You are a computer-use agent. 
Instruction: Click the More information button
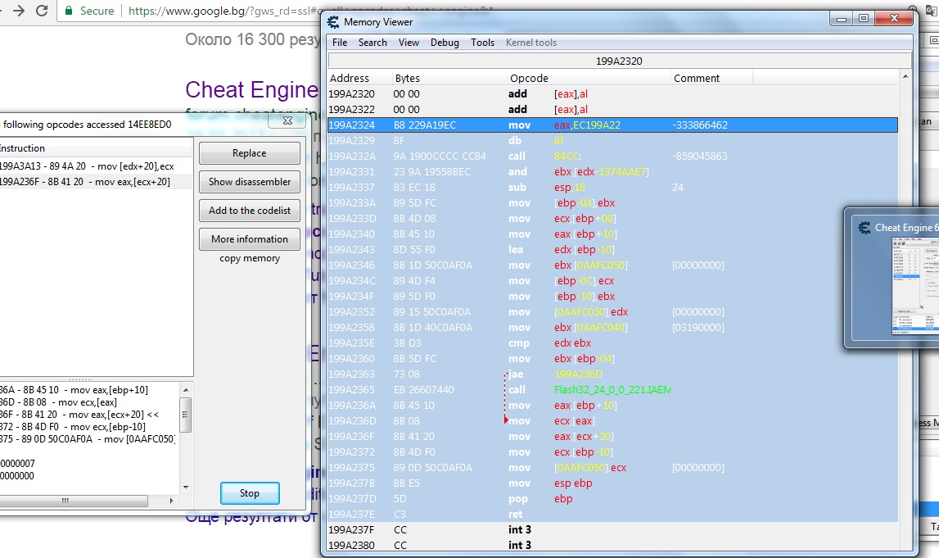[250, 239]
